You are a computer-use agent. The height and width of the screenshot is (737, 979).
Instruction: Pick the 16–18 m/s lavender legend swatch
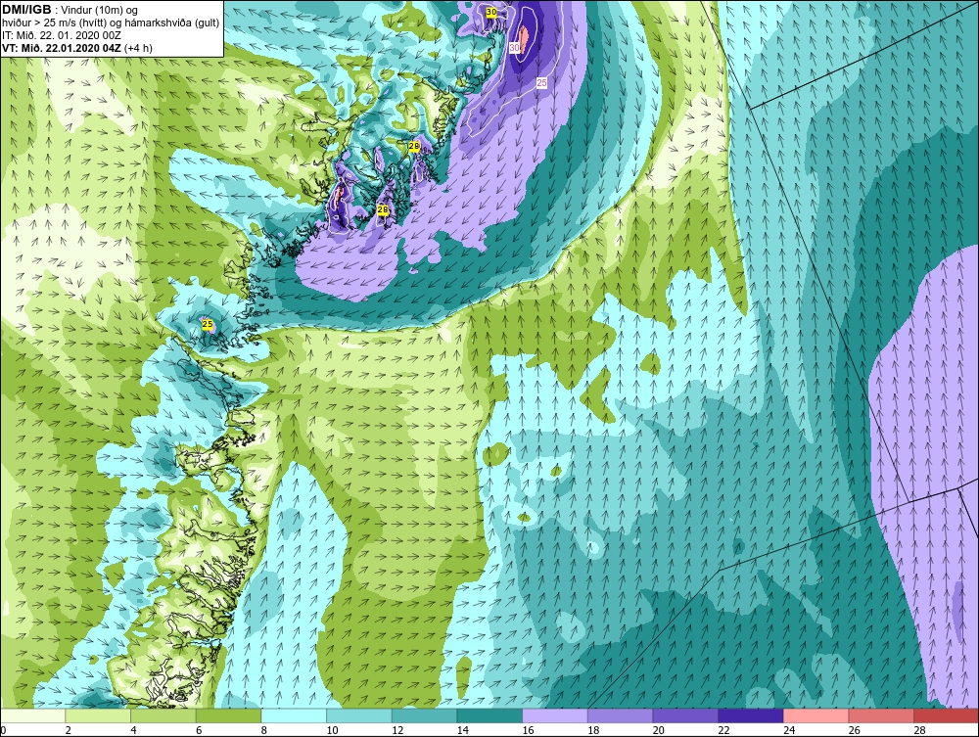554,715
